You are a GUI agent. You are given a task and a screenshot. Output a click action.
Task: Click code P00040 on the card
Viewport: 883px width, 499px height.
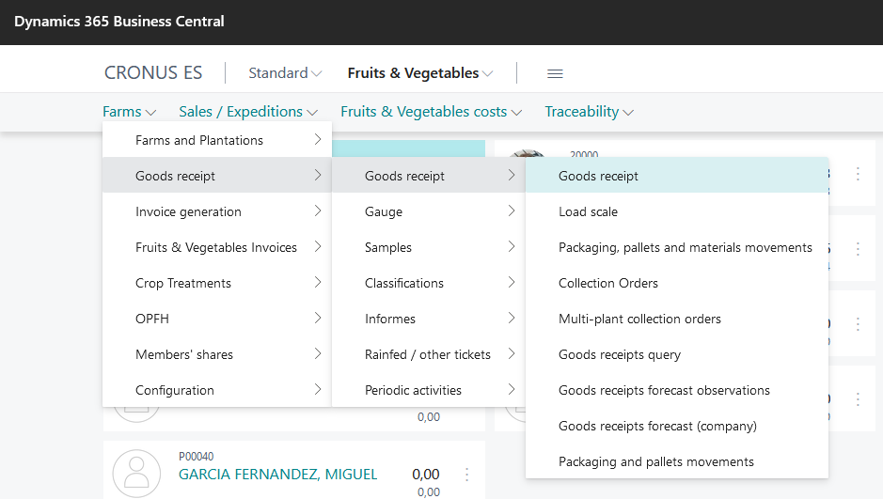(196, 457)
